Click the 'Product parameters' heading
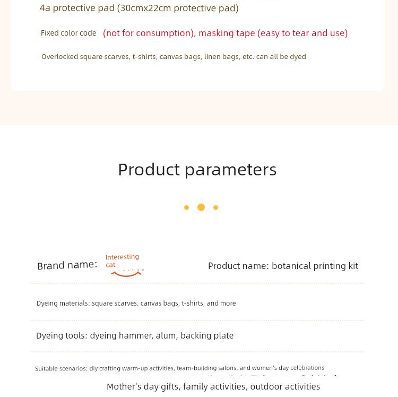Viewport: 398px width, 397px height. pyautogui.click(x=197, y=170)
